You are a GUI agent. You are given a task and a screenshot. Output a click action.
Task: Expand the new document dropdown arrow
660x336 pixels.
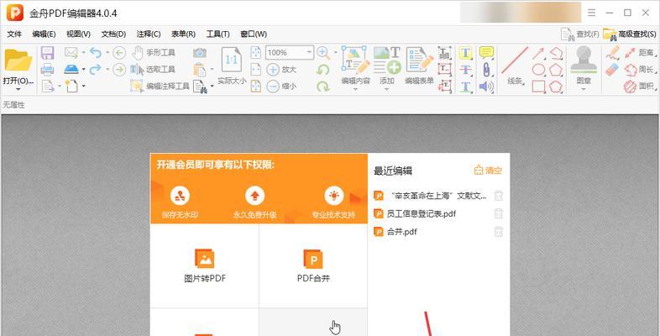pyautogui.click(x=83, y=86)
